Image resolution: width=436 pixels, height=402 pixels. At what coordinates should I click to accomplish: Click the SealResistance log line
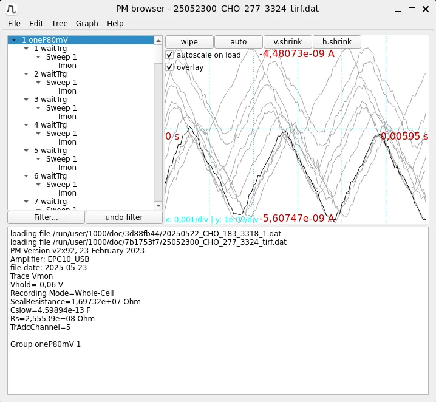75,302
